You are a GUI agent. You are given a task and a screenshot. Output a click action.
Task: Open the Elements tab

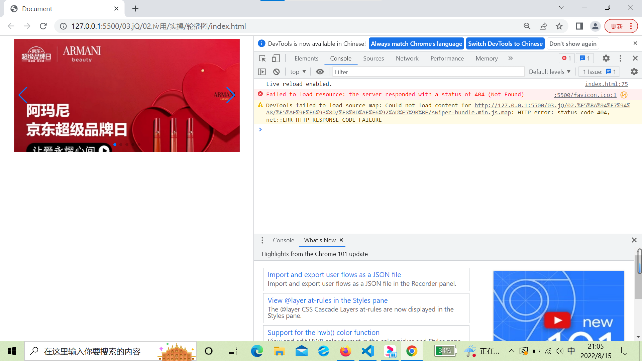pos(306,58)
